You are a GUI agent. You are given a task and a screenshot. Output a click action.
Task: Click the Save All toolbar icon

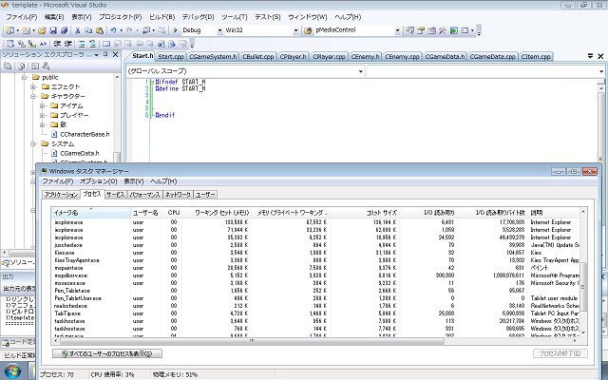click(65, 30)
